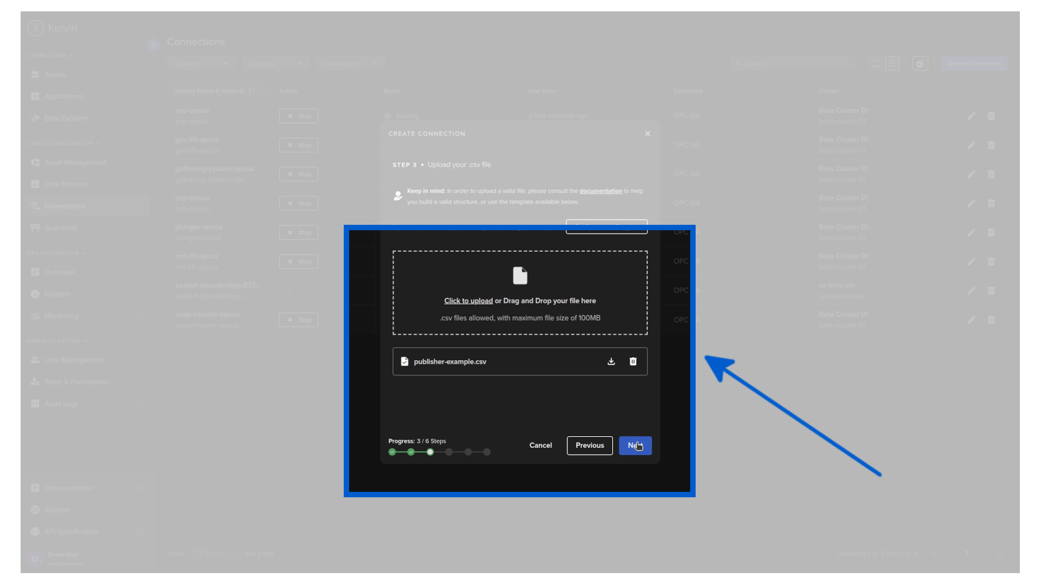Delete the gas-lift-opcua connection trash icon

coord(991,145)
